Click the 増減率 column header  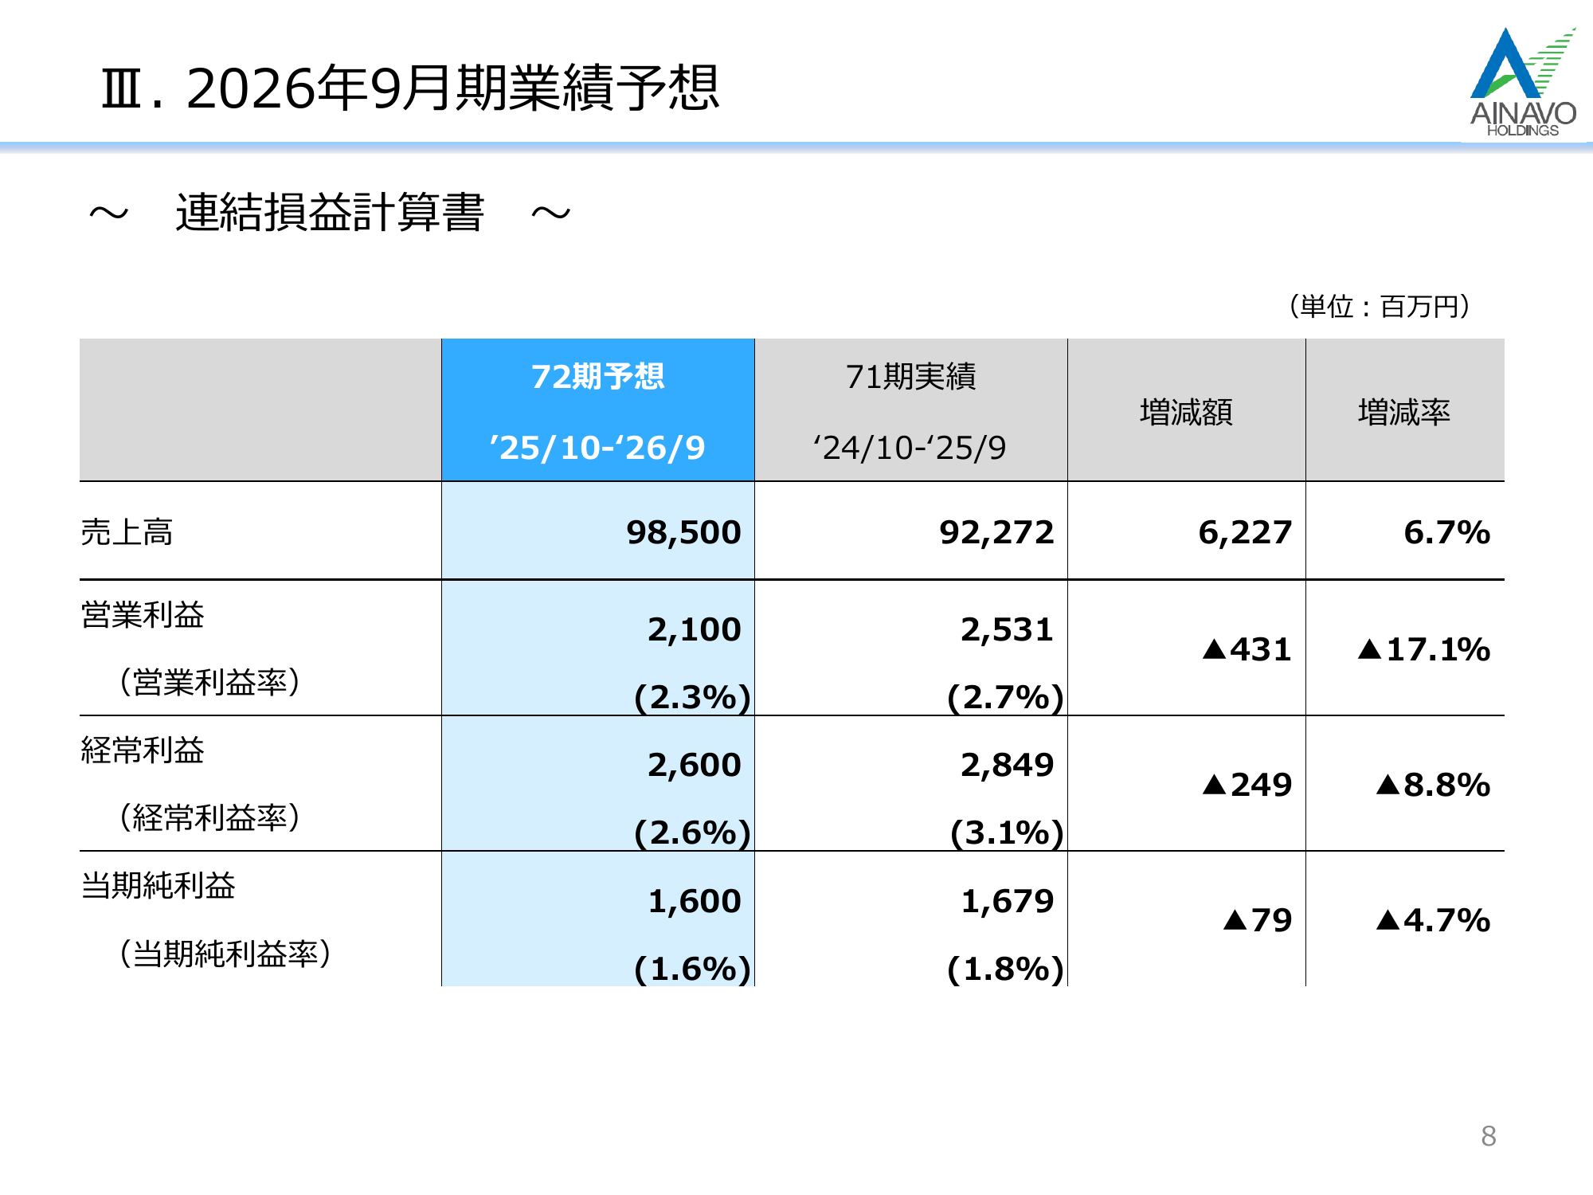1403,412
